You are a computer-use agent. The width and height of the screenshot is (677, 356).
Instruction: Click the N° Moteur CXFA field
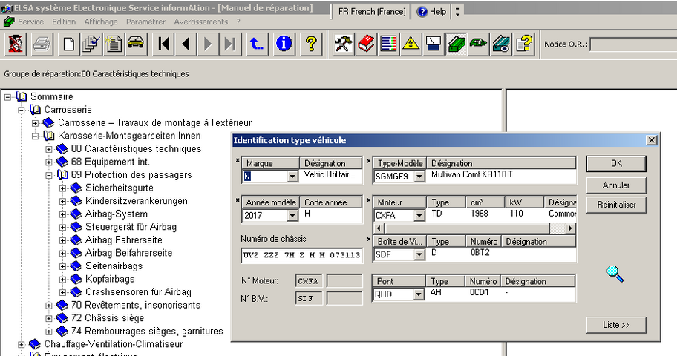pos(309,281)
